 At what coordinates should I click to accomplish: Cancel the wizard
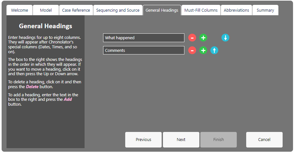pyautogui.click(x=264, y=140)
